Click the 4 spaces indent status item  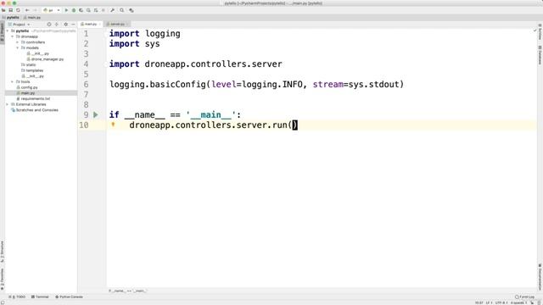tap(518, 302)
